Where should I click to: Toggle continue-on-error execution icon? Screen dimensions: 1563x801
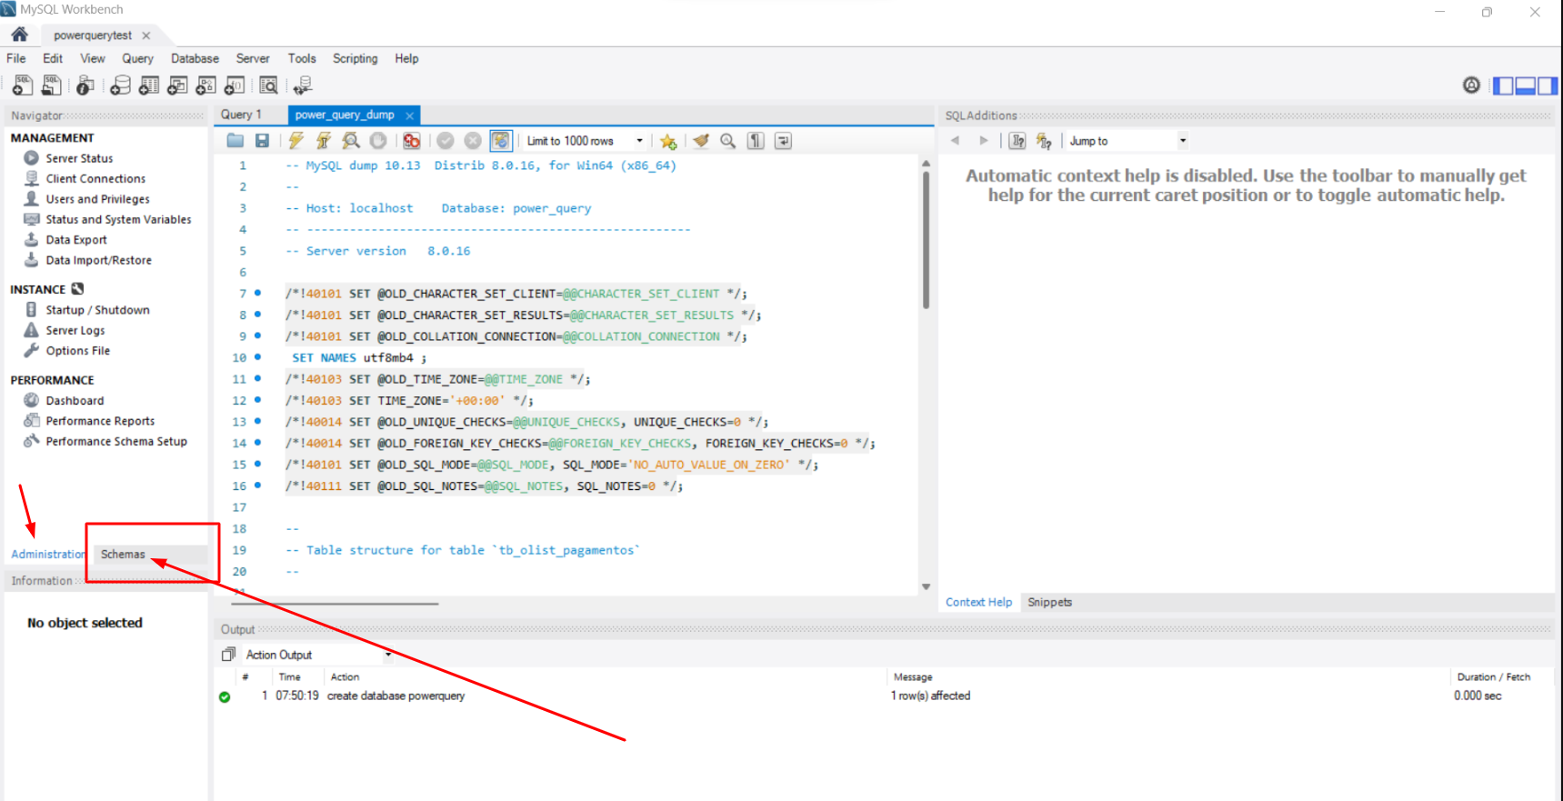click(412, 141)
